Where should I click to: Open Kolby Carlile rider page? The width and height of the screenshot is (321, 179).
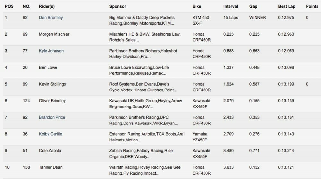(x=50, y=134)
